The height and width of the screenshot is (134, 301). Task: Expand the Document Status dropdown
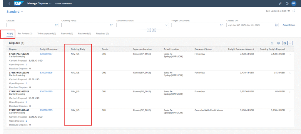[166, 25]
